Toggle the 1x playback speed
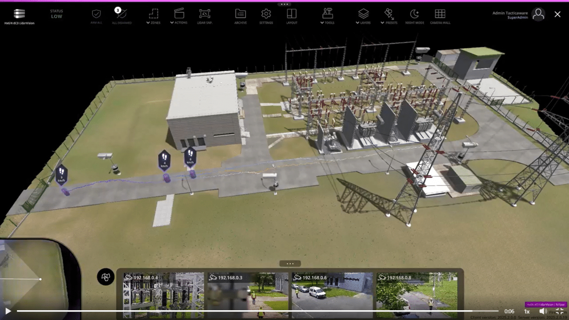 (527, 311)
